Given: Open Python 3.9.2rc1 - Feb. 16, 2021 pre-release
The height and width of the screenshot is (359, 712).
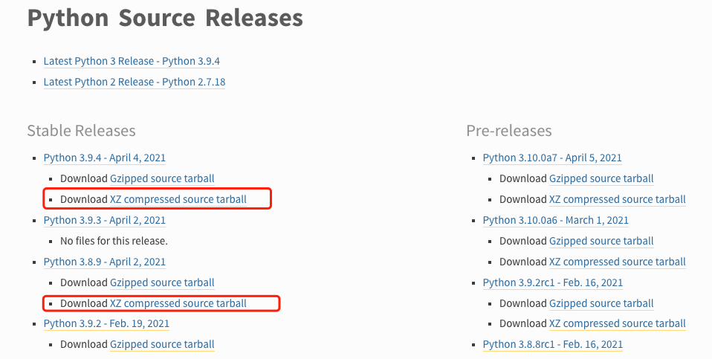Looking at the screenshot, I should [553, 282].
